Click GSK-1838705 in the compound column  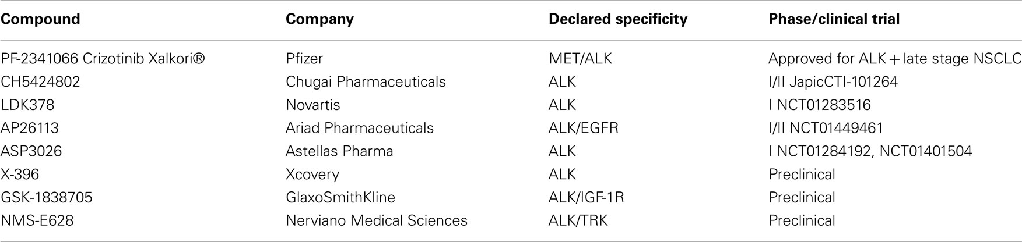point(46,198)
